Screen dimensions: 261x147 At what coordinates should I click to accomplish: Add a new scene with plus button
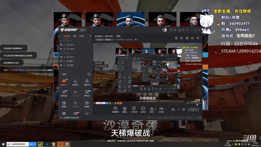tap(90, 36)
